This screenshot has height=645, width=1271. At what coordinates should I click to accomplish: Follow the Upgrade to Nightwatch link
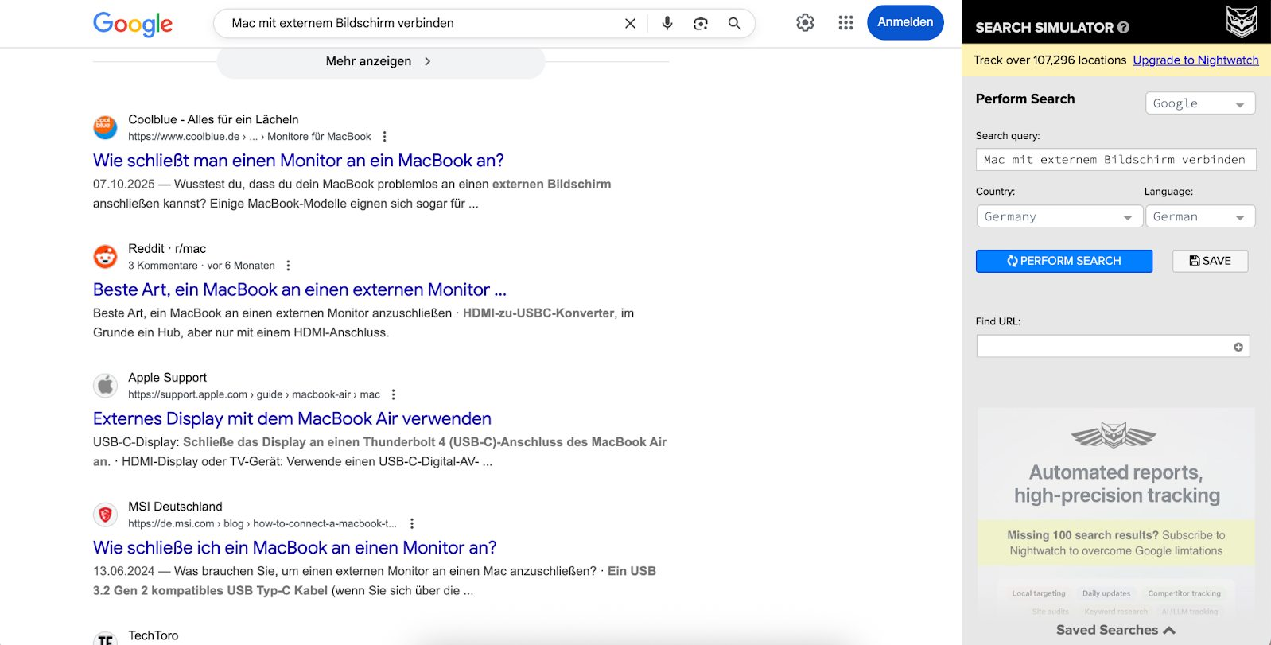pos(1195,60)
